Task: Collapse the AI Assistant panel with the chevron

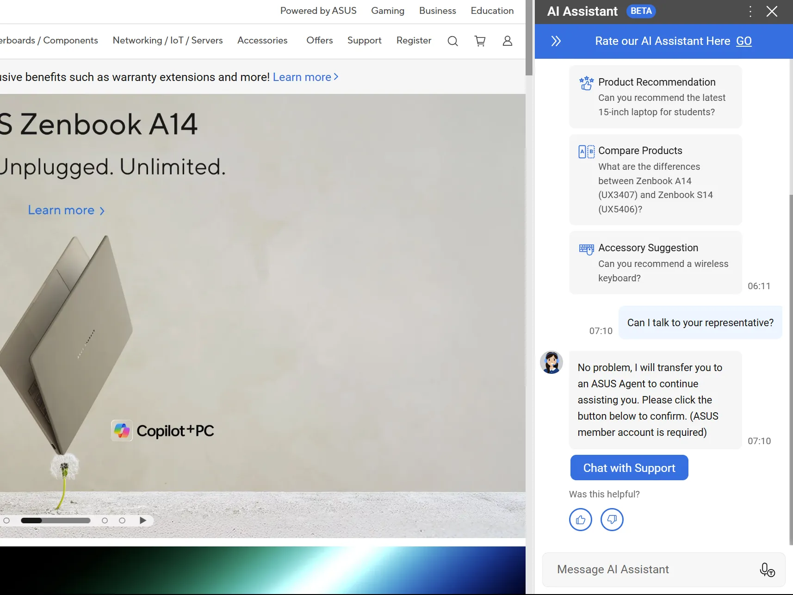Action: click(557, 41)
